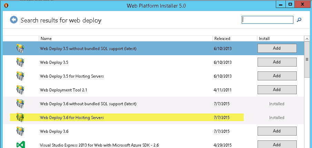Close the Web Platform Installer window

[303, 4]
